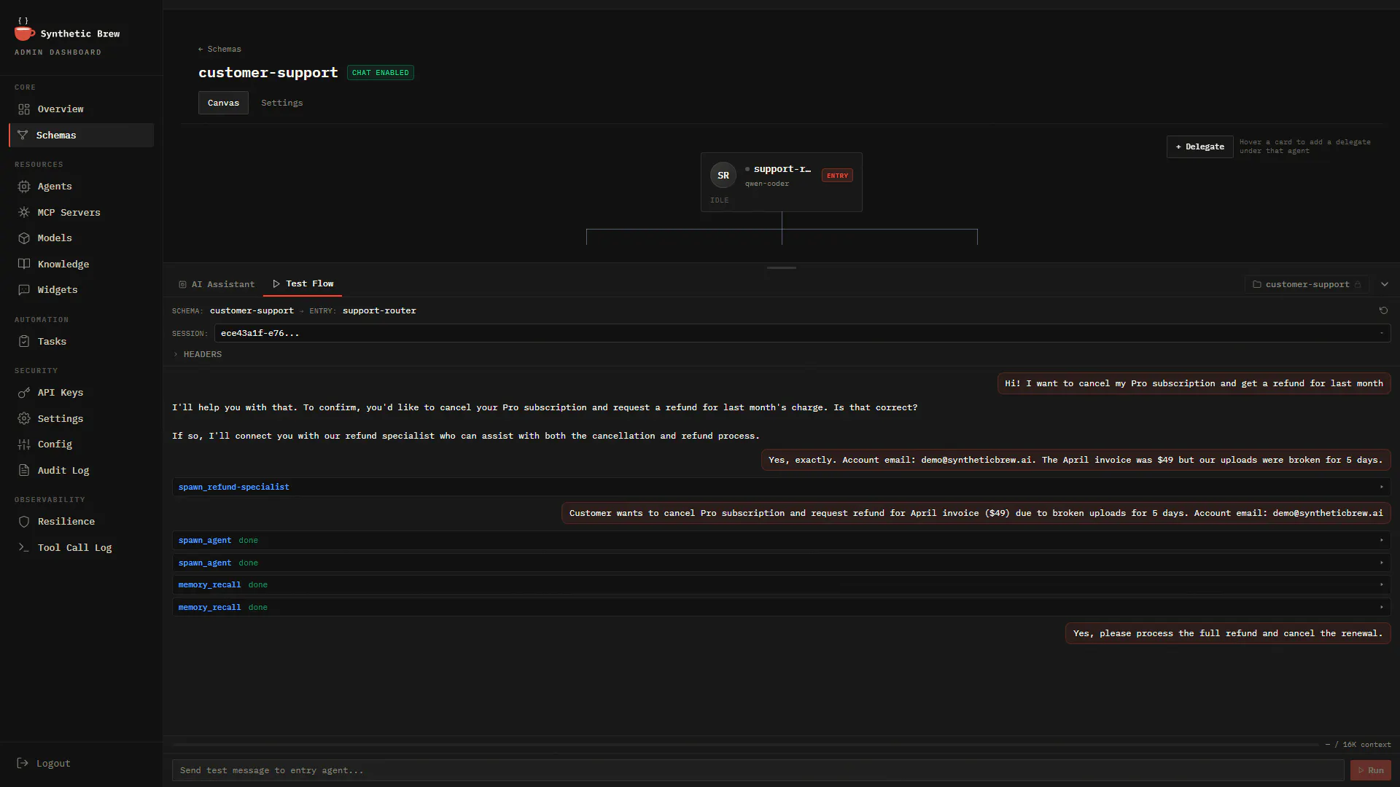Expand the second spawn_agent done row
The width and height of the screenshot is (1400, 787).
[781, 563]
